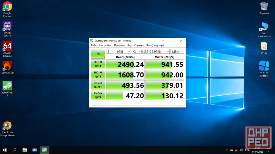The height and width of the screenshot is (154, 275).
Task: Open Google Chrome desktop icon
Action: pyautogui.click(x=7, y=7)
